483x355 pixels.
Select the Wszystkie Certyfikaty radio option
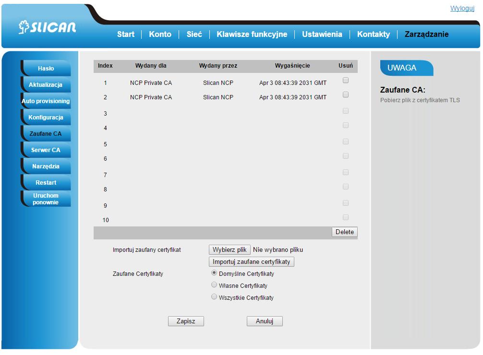click(x=214, y=297)
